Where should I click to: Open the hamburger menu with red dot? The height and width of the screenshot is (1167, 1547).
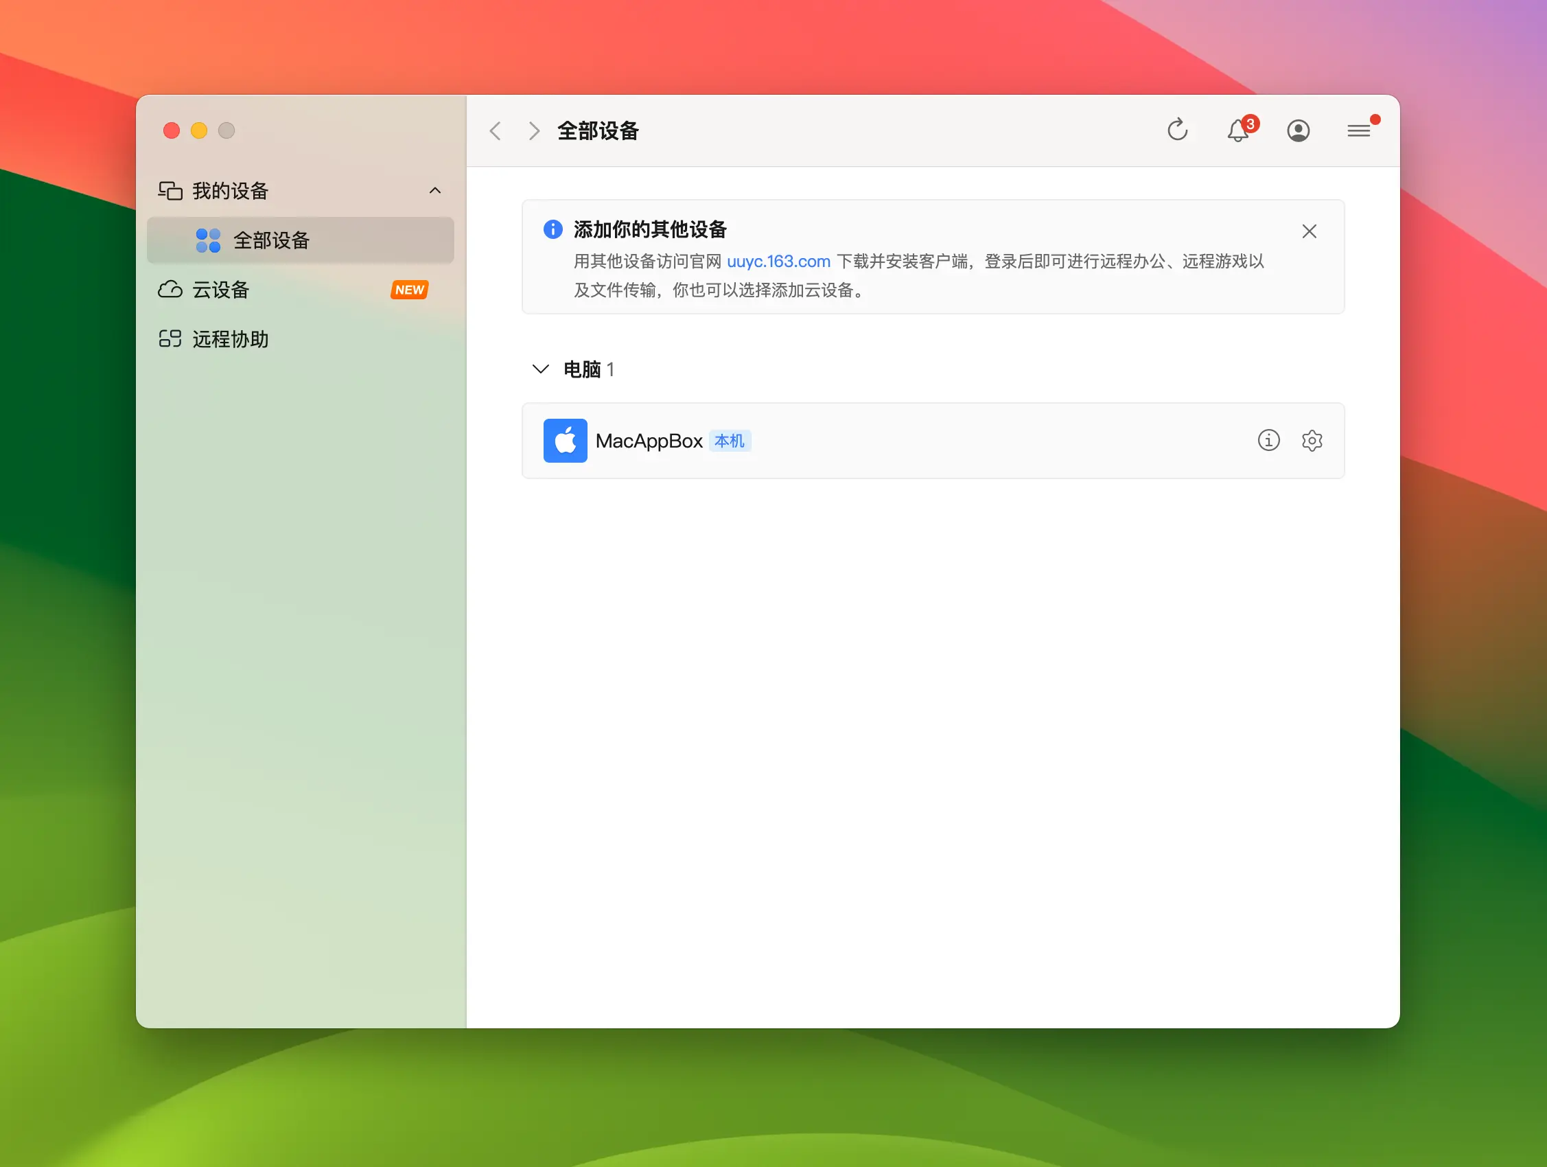pyautogui.click(x=1358, y=131)
